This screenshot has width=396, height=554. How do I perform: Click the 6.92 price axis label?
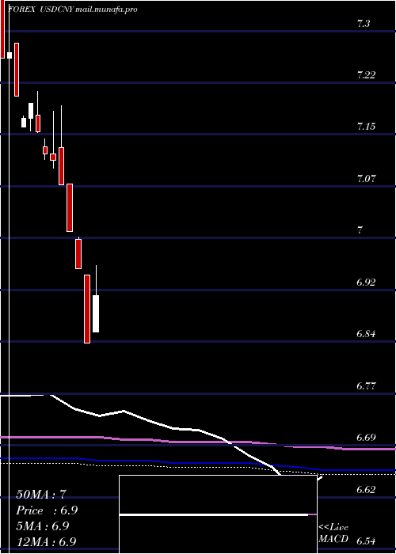coord(366,282)
